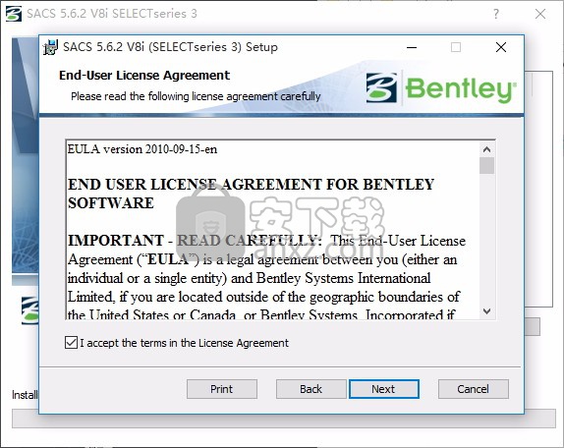Click the 'End-User License Agreement' header title
The image size is (564, 448).
click(144, 75)
